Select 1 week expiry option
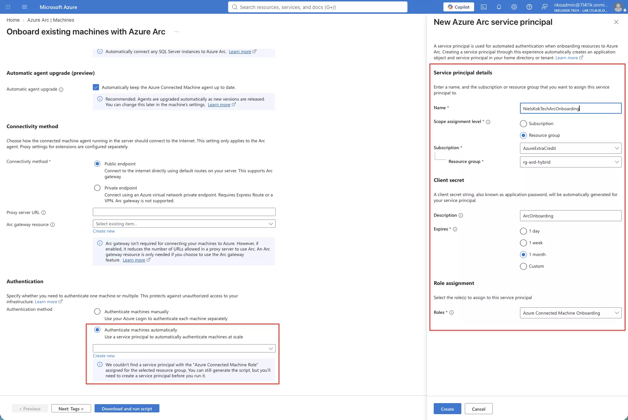This screenshot has height=420, width=628. (x=523, y=243)
